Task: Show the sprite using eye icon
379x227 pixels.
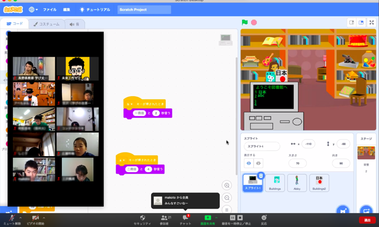Action: [x=249, y=163]
